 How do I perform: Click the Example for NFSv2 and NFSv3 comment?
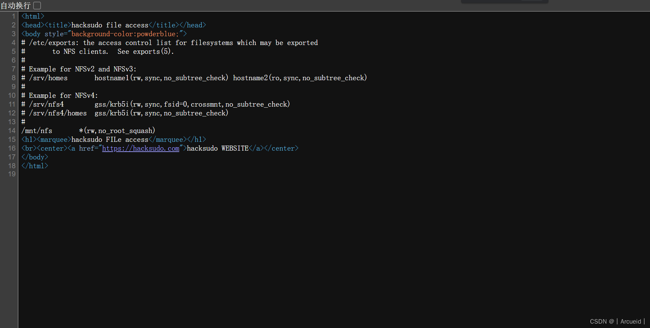[x=79, y=69]
